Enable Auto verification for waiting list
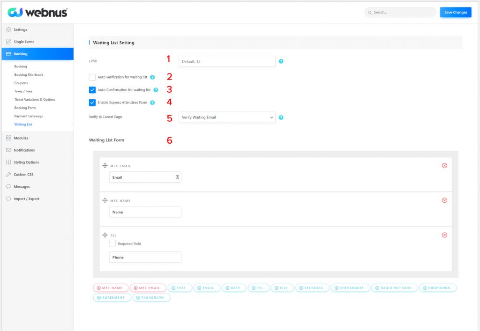The width and height of the screenshot is (480, 331). coord(92,77)
